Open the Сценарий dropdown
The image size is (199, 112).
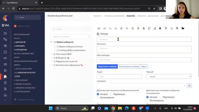(142, 86)
